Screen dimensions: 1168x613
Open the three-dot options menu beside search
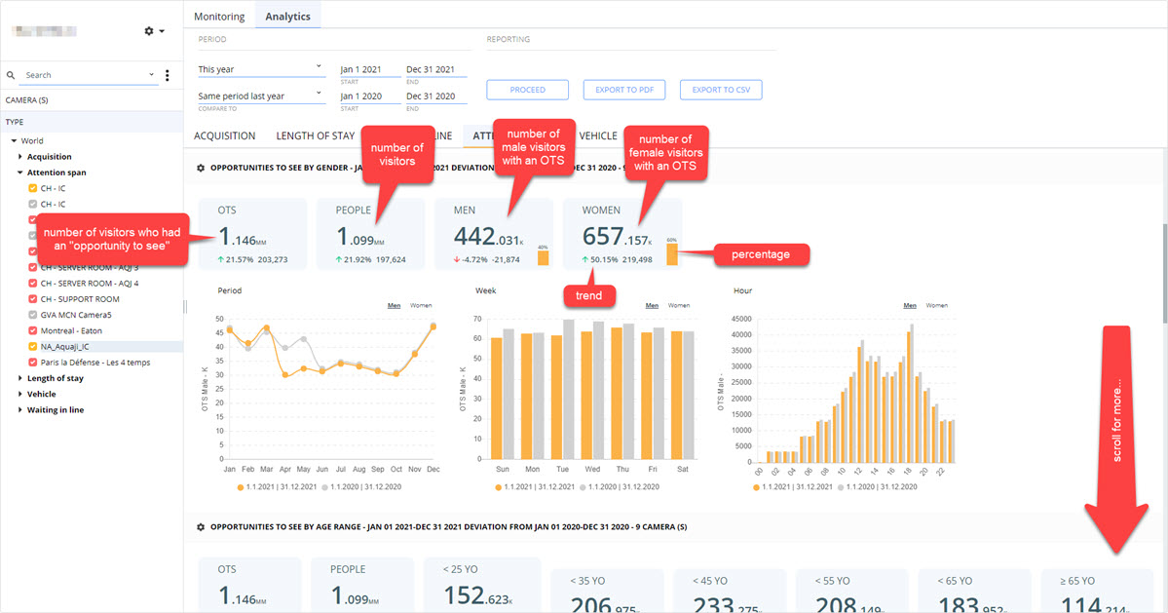point(167,75)
